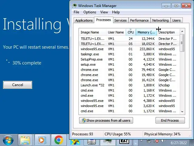The height and width of the screenshot is (146, 194).
Task: Select cmd.exe using 1,168 K
Action: pos(129,90)
